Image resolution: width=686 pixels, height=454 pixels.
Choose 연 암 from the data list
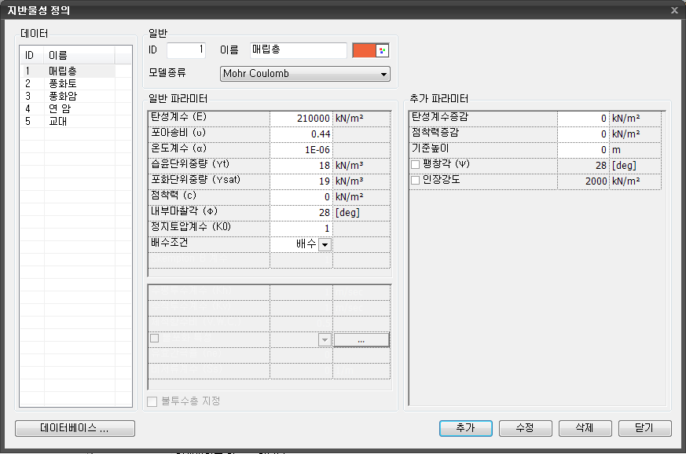[x=60, y=108]
